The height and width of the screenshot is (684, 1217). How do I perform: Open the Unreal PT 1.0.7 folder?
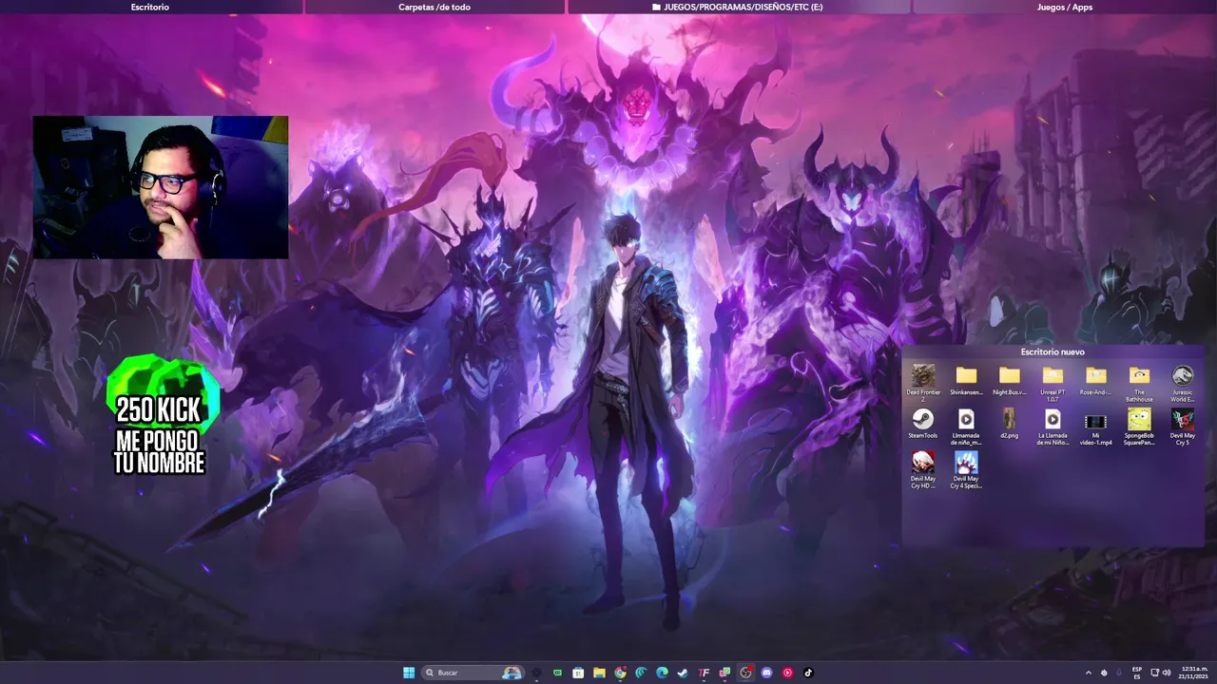click(x=1053, y=382)
